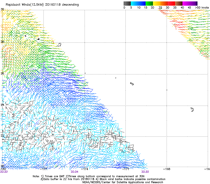Viewport: 210px width, 184px height.
Task: Click the '>50 knots' legend label
Action: [202, 8]
